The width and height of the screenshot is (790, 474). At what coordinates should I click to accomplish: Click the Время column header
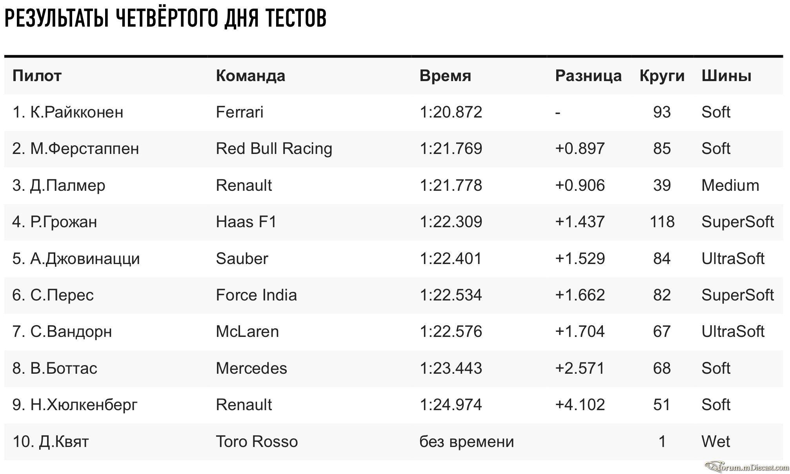(445, 76)
